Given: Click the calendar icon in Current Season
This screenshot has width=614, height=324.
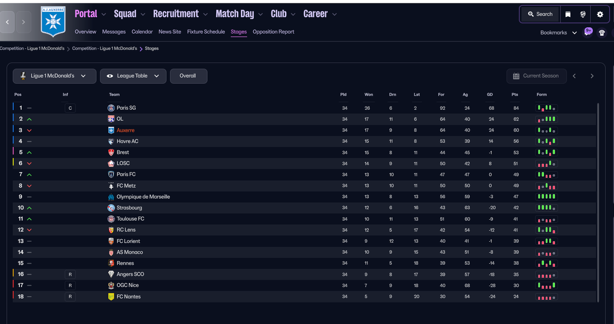Looking at the screenshot, I should 516,76.
